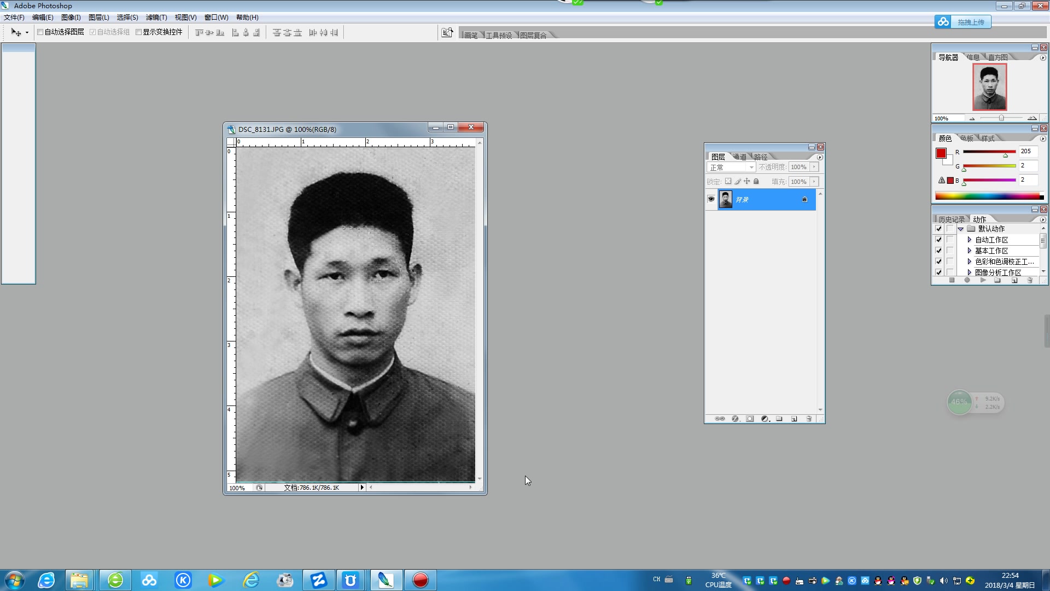The image size is (1050, 591).
Task: Click the add layer style fx icon
Action: click(736, 419)
